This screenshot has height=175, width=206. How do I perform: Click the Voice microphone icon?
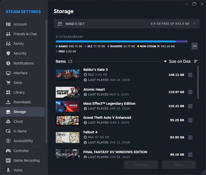click(8, 170)
